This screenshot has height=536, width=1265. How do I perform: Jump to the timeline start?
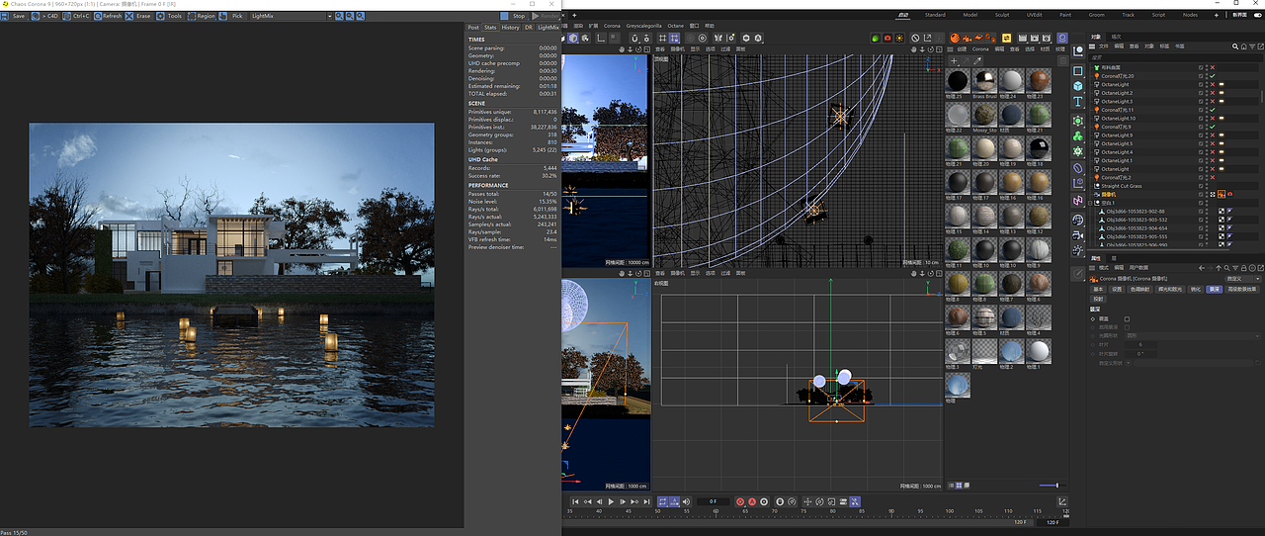click(x=575, y=501)
